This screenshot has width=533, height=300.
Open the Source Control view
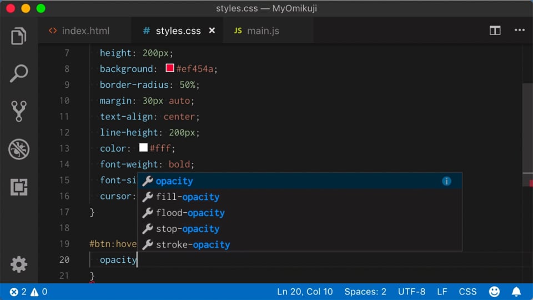19,111
